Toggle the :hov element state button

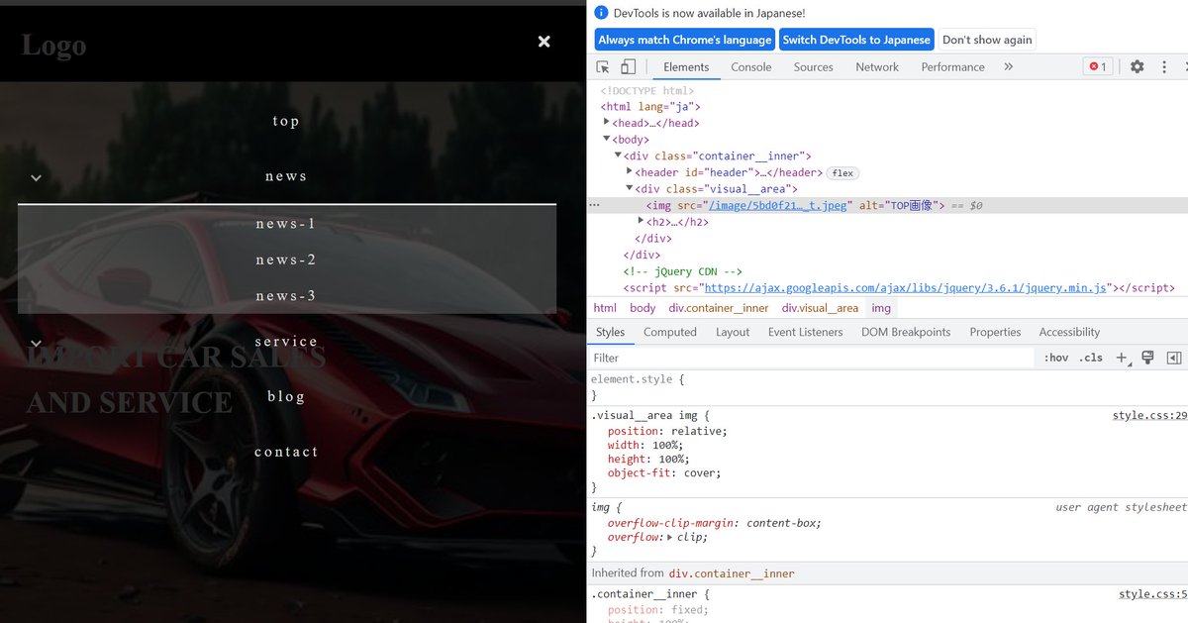pyautogui.click(x=1056, y=358)
